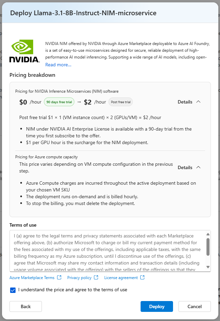Click the chevron next to the first Details label
The width and height of the screenshot is (220, 321).
(x=198, y=102)
